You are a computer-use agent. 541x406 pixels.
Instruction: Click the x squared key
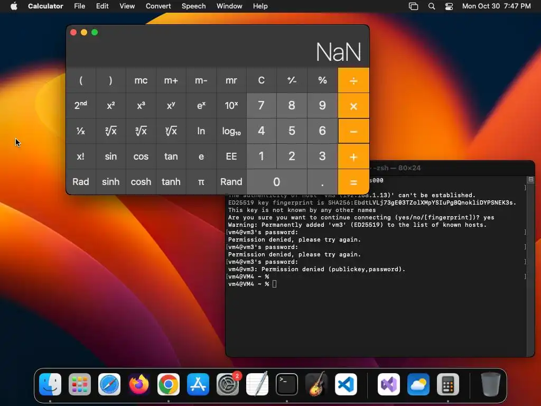[111, 106]
